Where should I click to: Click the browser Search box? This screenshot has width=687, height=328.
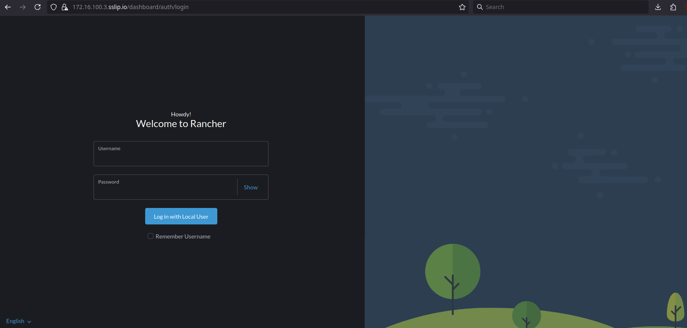(561, 7)
